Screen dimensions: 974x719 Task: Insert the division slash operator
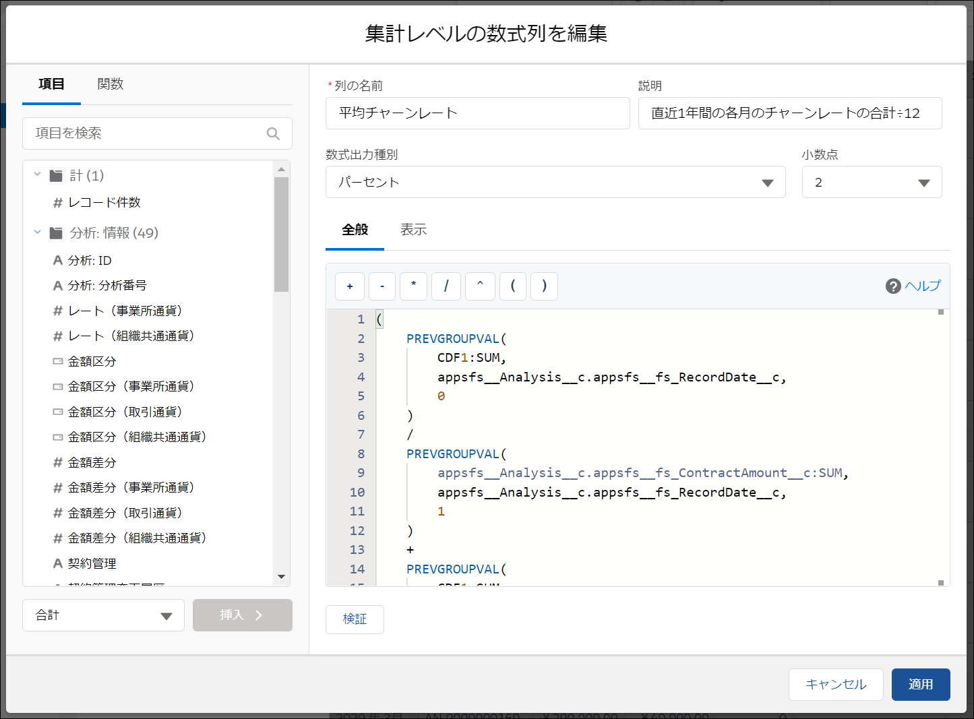pyautogui.click(x=446, y=286)
